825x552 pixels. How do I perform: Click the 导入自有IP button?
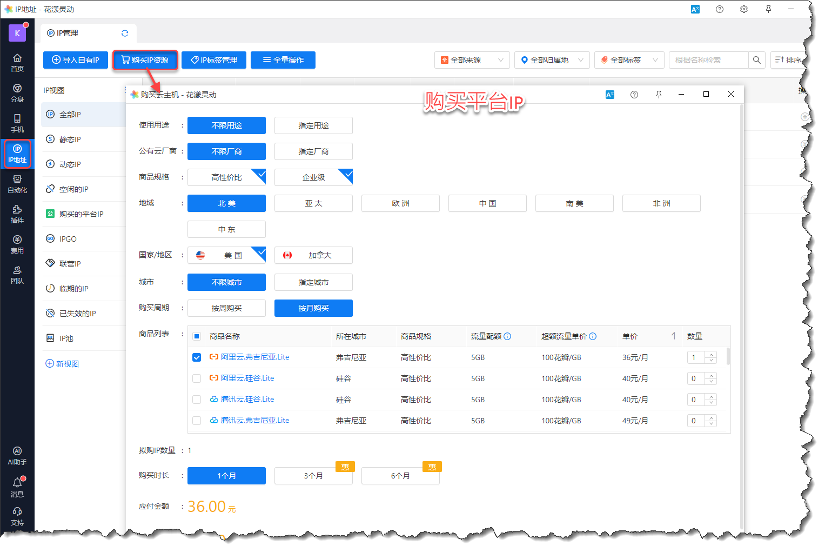[76, 60]
